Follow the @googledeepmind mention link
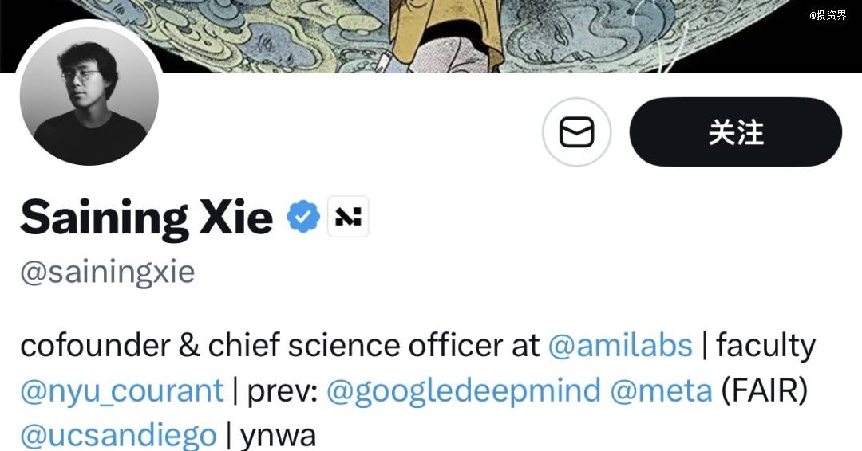This screenshot has width=862, height=451. (x=464, y=391)
